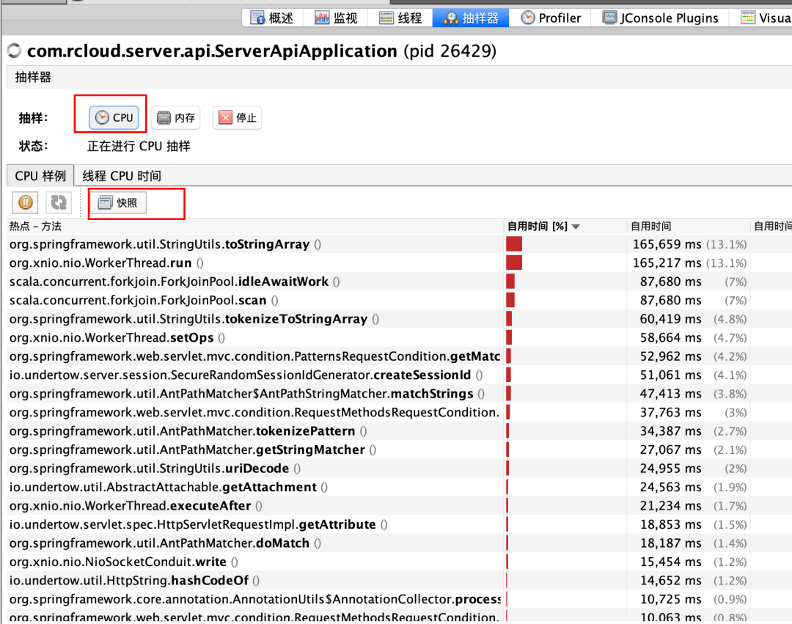Switch to 线程 CPU 时间 subtab
This screenshot has width=792, height=624.
tap(122, 176)
